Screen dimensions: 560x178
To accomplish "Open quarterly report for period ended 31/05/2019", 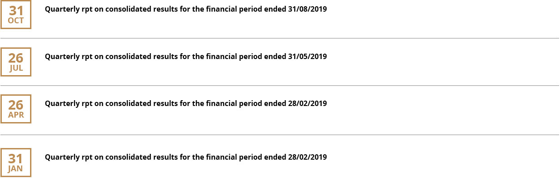I will (186, 56).
